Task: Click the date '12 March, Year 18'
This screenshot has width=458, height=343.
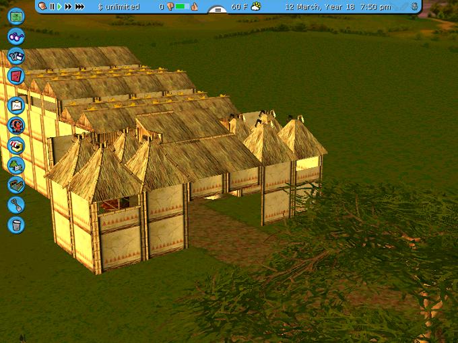Action: click(x=319, y=7)
